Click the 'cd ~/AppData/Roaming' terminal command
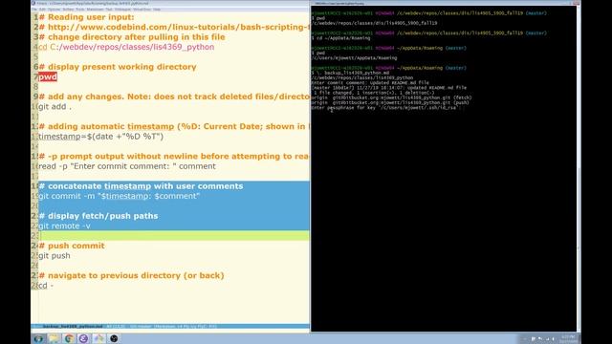This screenshot has height=344, width=612. (343, 38)
